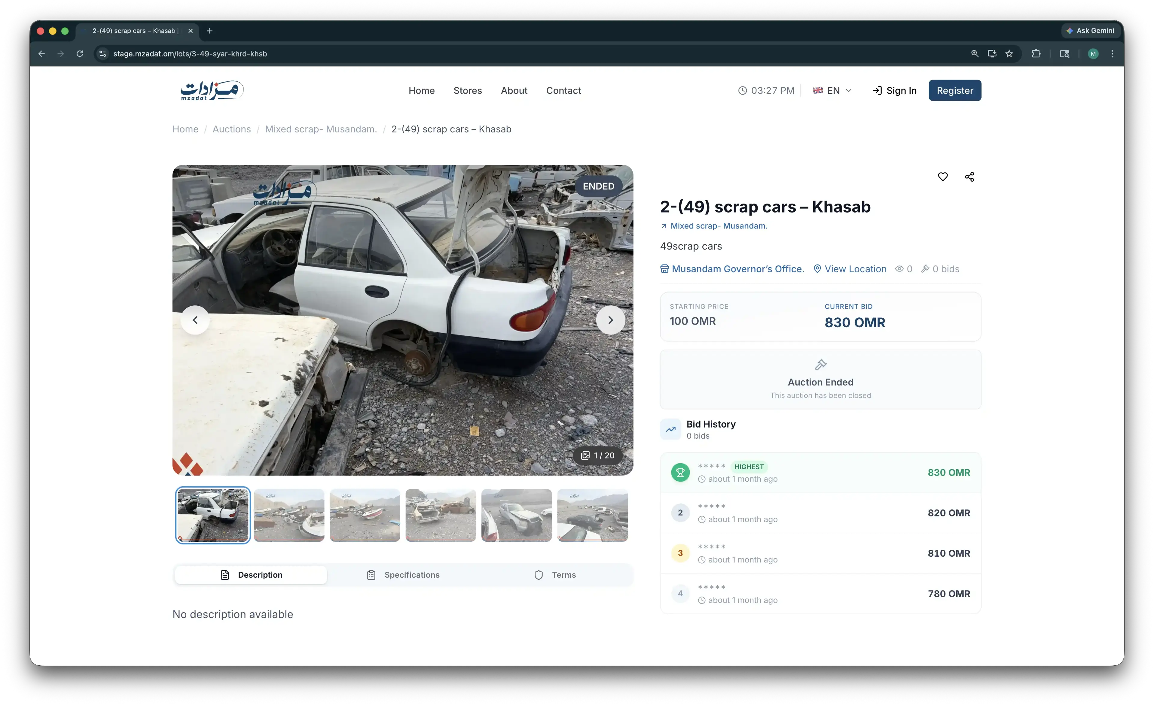Click Sign In link

click(895, 90)
